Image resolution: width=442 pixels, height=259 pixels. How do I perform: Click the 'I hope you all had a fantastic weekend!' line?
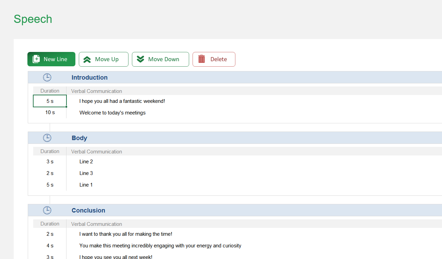coord(122,101)
